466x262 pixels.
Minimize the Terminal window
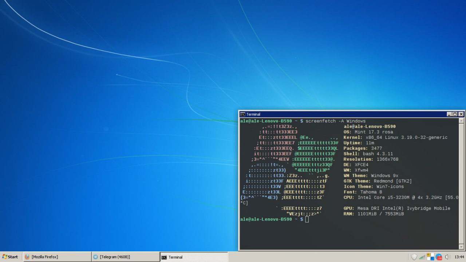point(449,114)
